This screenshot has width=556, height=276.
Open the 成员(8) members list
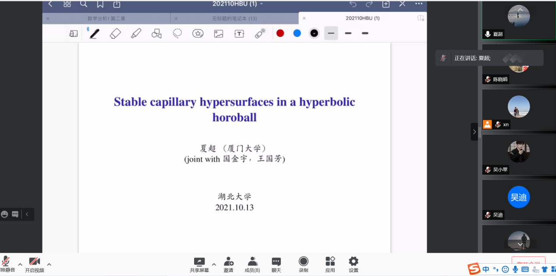pos(252,264)
